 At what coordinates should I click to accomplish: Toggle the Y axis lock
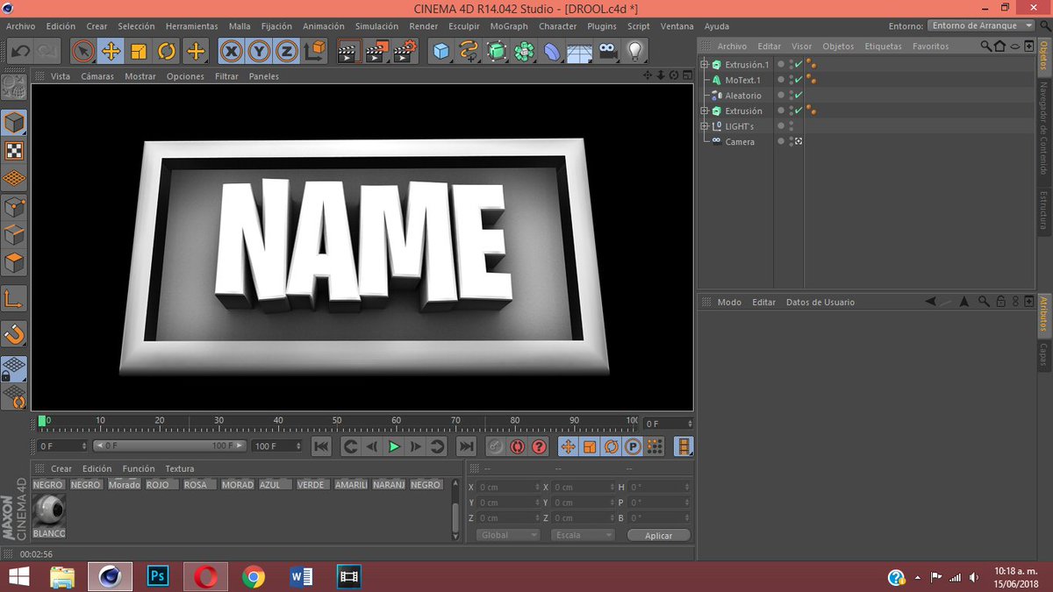tap(259, 51)
